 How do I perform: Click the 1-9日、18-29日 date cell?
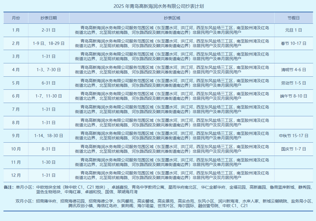pyautogui.click(x=49, y=43)
